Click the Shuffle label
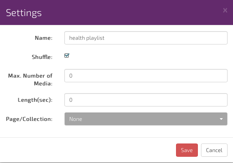 [x=42, y=57]
